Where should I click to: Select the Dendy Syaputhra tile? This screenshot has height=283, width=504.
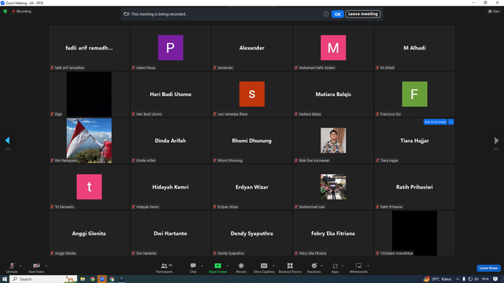point(252,233)
